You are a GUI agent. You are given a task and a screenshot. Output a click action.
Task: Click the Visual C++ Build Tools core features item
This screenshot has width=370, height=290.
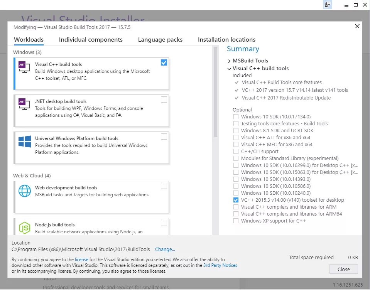point(282,83)
